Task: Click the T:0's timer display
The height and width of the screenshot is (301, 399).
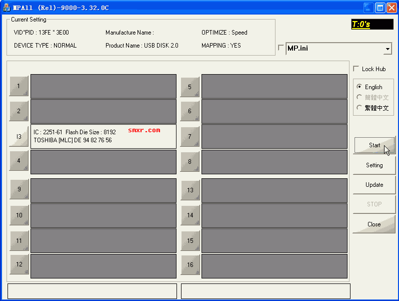Action: [372, 24]
